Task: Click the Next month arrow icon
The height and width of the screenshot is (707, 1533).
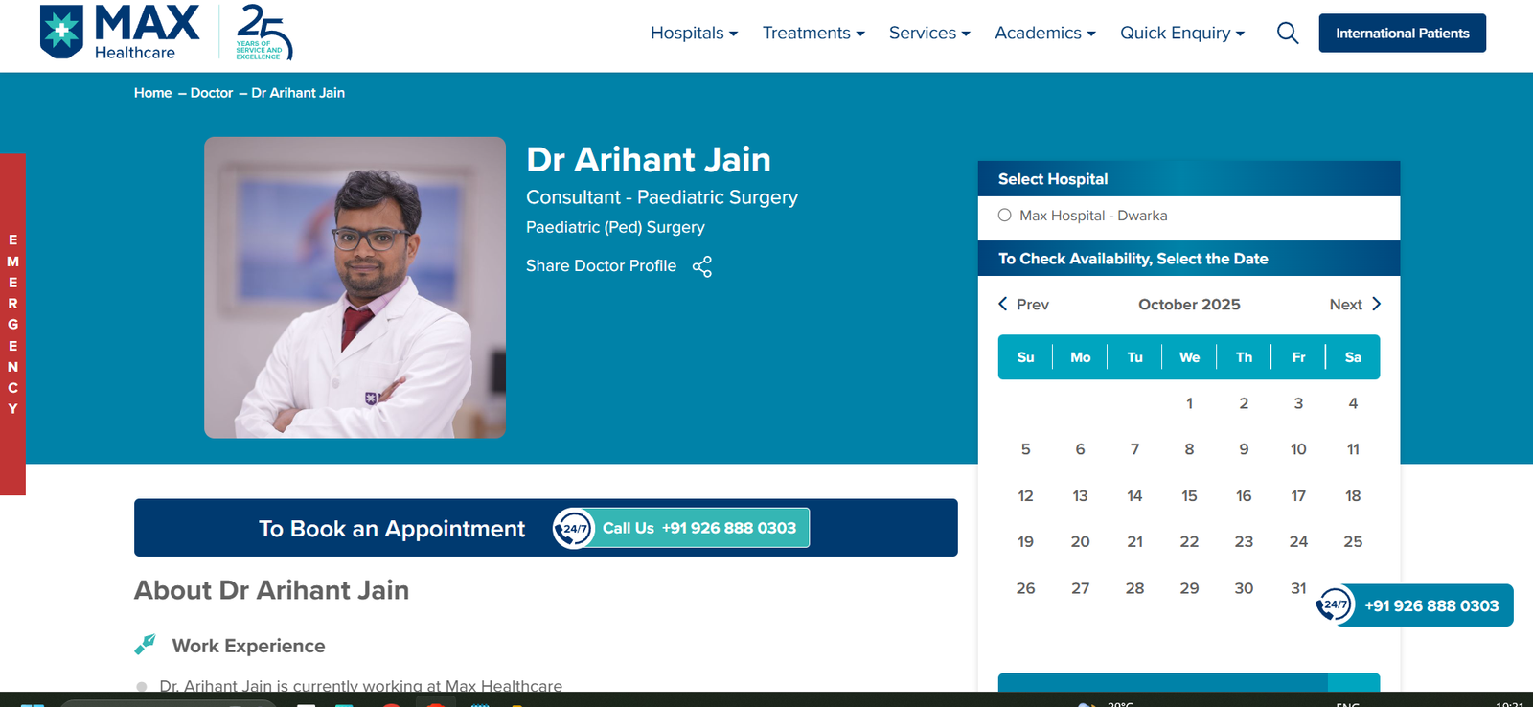Action: click(x=1376, y=304)
